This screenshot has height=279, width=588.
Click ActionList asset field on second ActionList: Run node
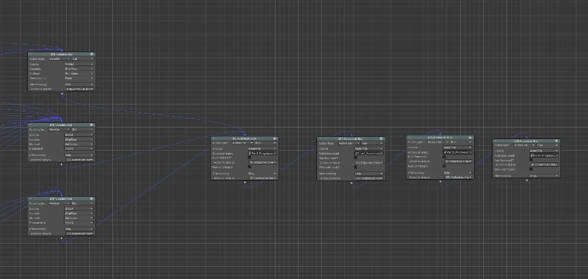pos(369,153)
